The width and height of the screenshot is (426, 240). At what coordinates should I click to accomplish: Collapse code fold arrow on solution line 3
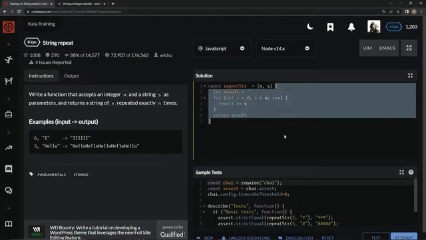pos(204,98)
